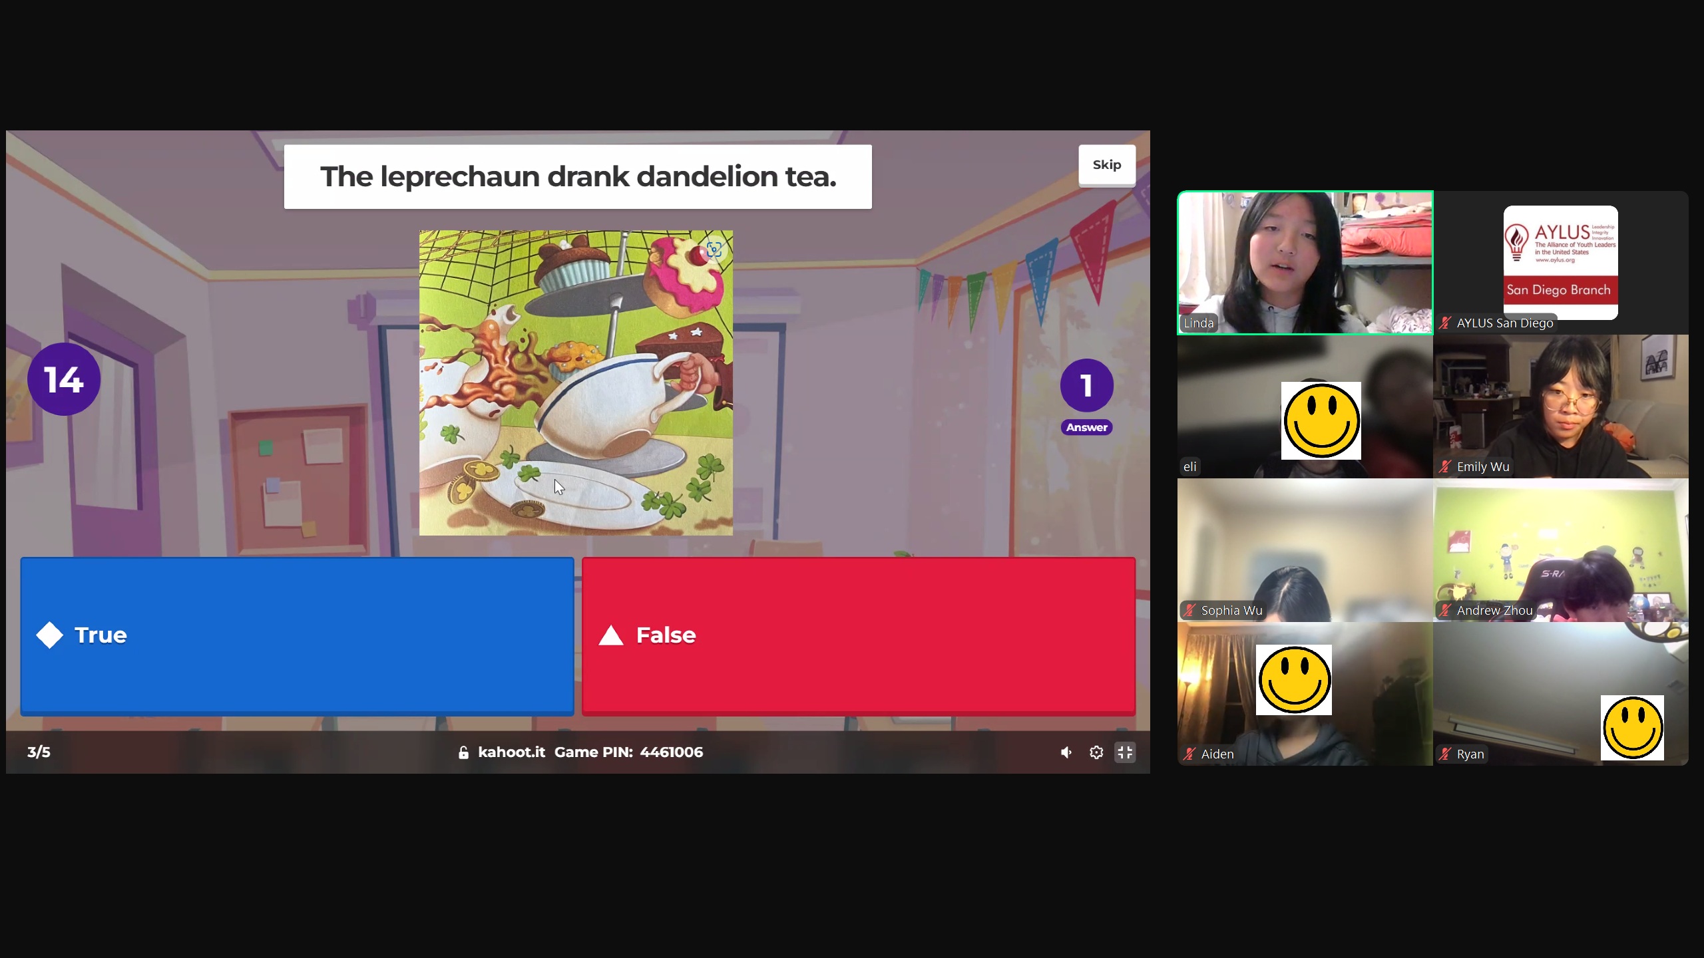This screenshot has height=958, width=1704.
Task: Select Aiden's video tile
Action: pyautogui.click(x=1305, y=694)
